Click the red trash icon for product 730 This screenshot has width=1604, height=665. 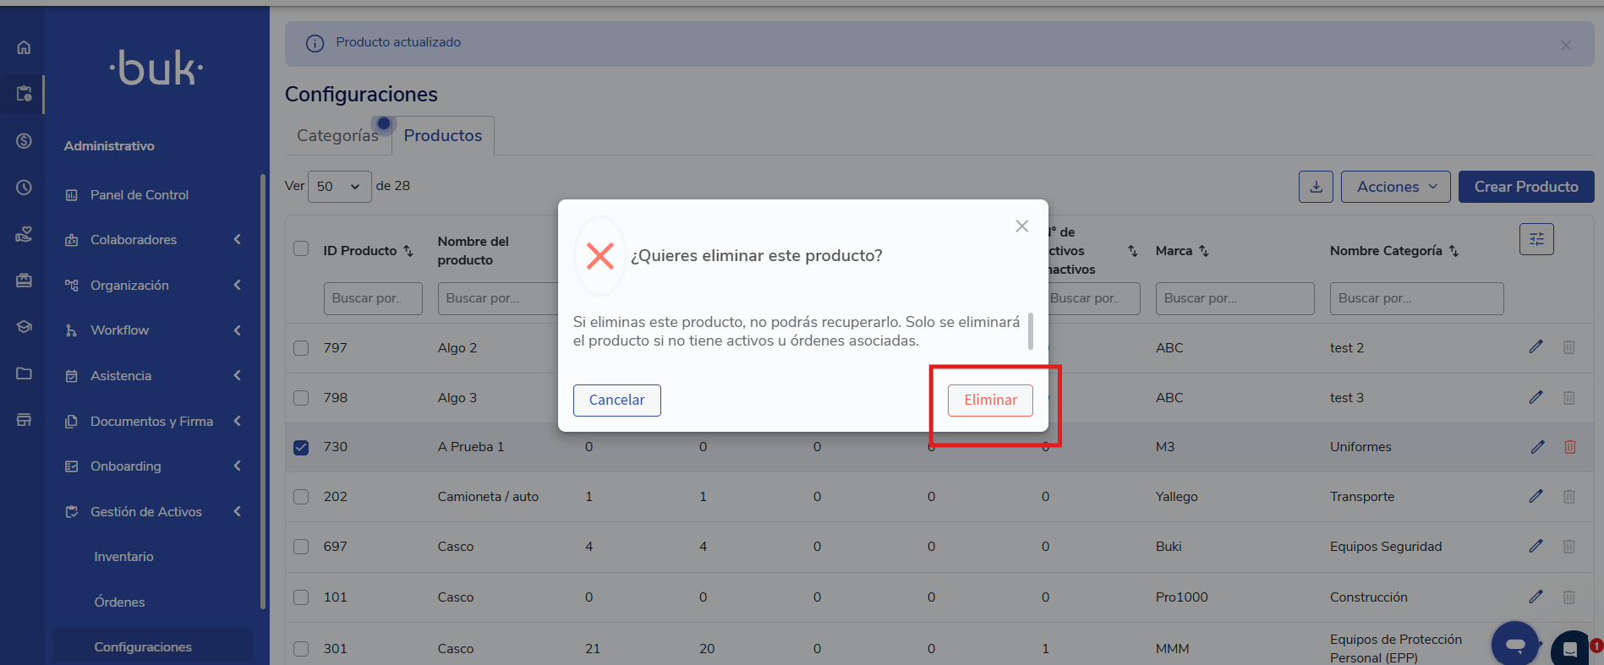click(1569, 447)
